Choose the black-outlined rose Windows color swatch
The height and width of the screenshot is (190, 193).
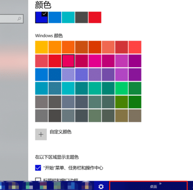pyautogui.click(x=68, y=61)
